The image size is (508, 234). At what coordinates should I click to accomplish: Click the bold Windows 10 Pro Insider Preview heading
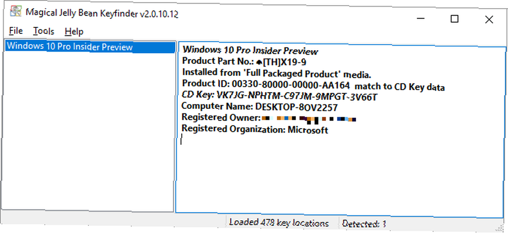pos(250,51)
